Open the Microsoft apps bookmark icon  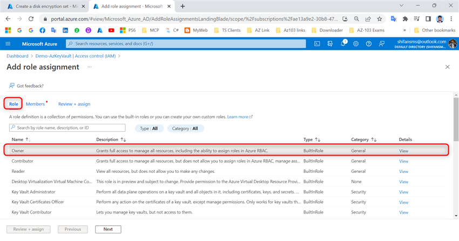click(8, 30)
